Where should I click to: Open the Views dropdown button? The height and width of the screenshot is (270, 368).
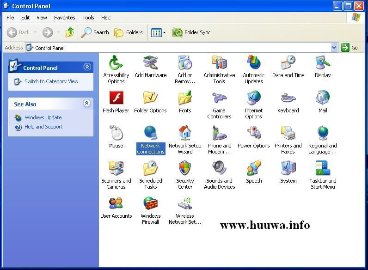[158, 32]
